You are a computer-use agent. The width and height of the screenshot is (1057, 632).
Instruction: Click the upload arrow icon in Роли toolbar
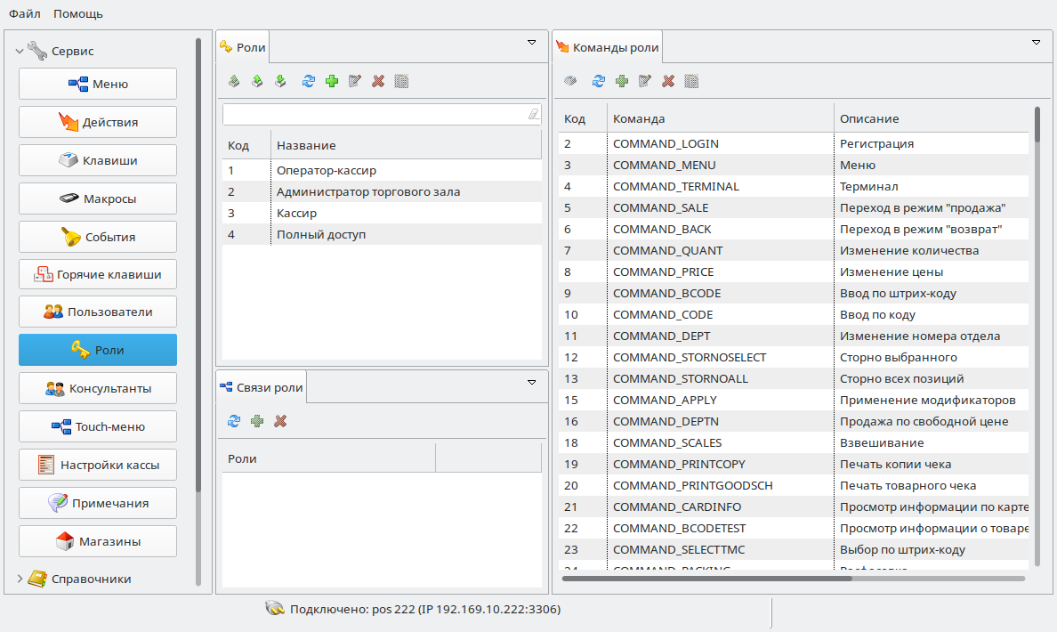coord(257,81)
